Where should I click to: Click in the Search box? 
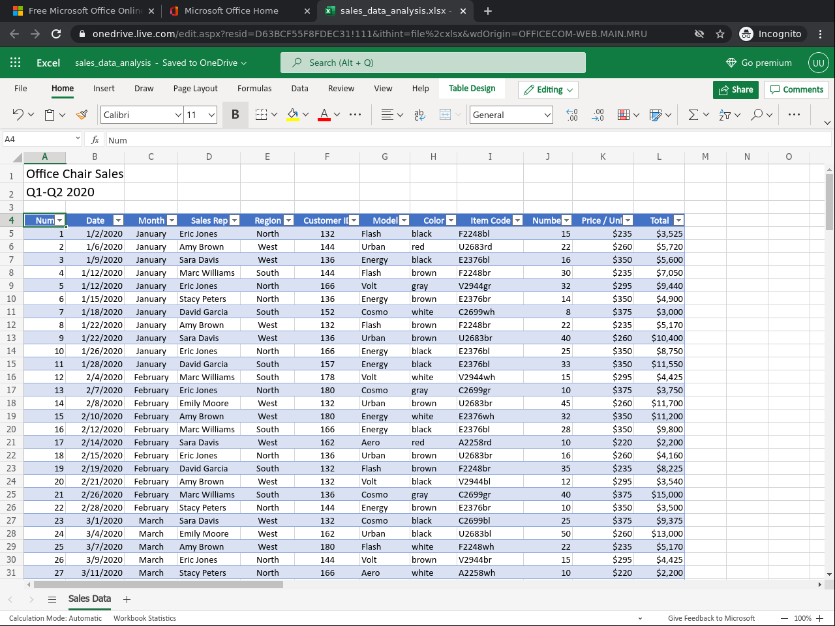(433, 63)
